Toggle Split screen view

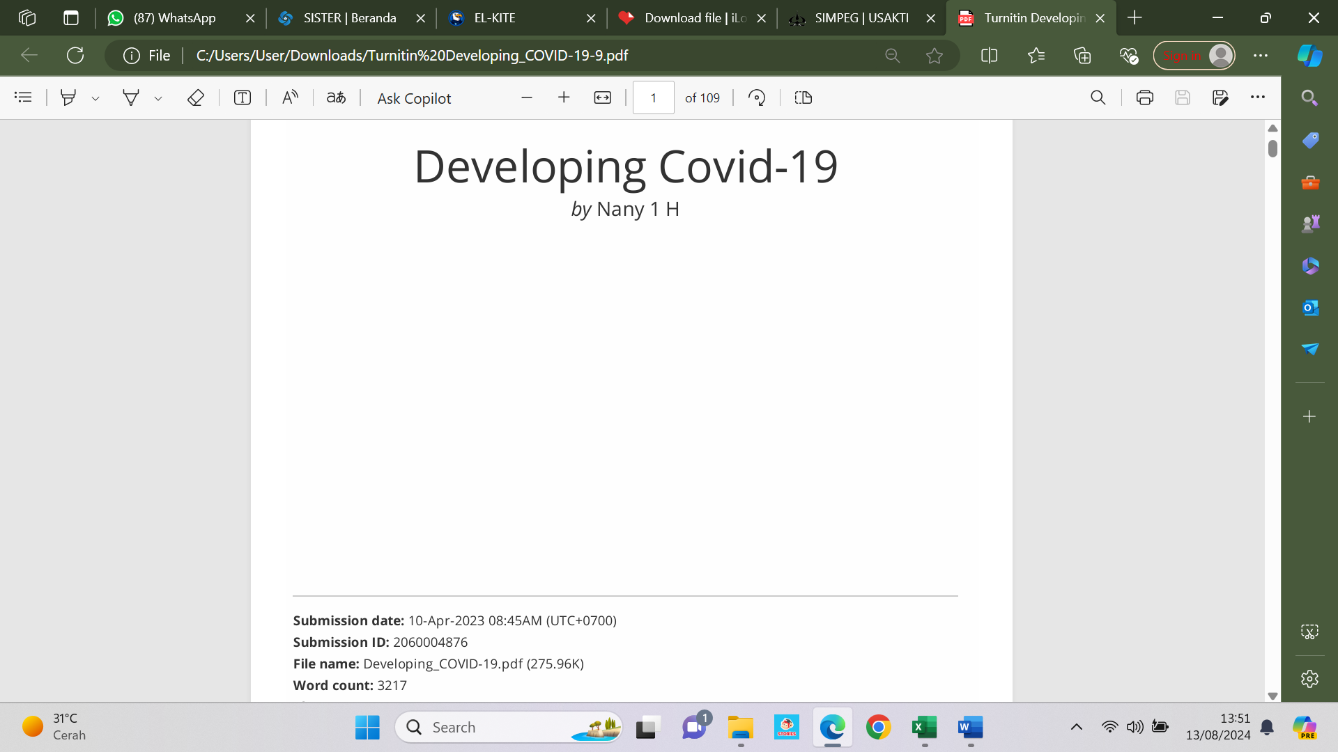click(x=989, y=56)
